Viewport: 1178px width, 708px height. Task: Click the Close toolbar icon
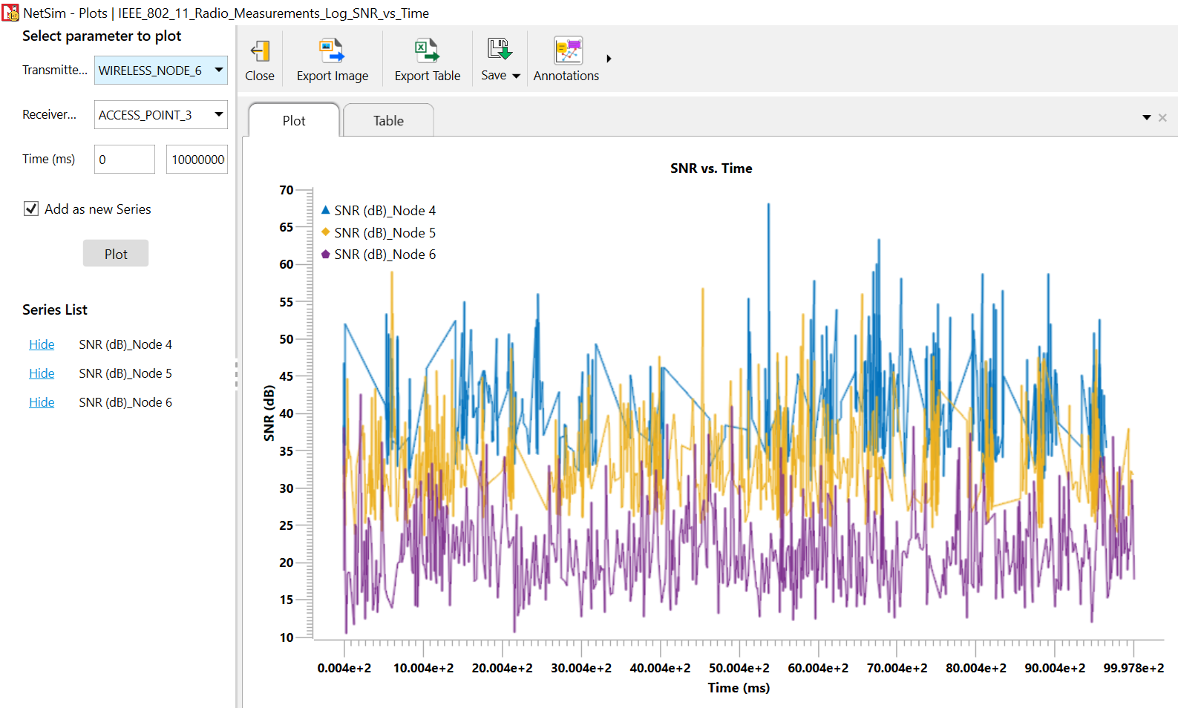click(x=260, y=51)
